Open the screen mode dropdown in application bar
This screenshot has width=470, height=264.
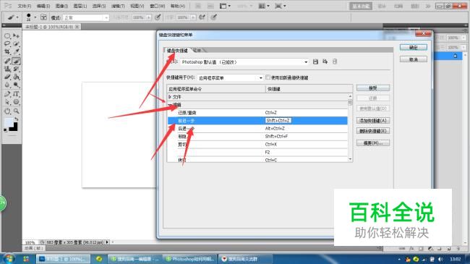[281, 6]
